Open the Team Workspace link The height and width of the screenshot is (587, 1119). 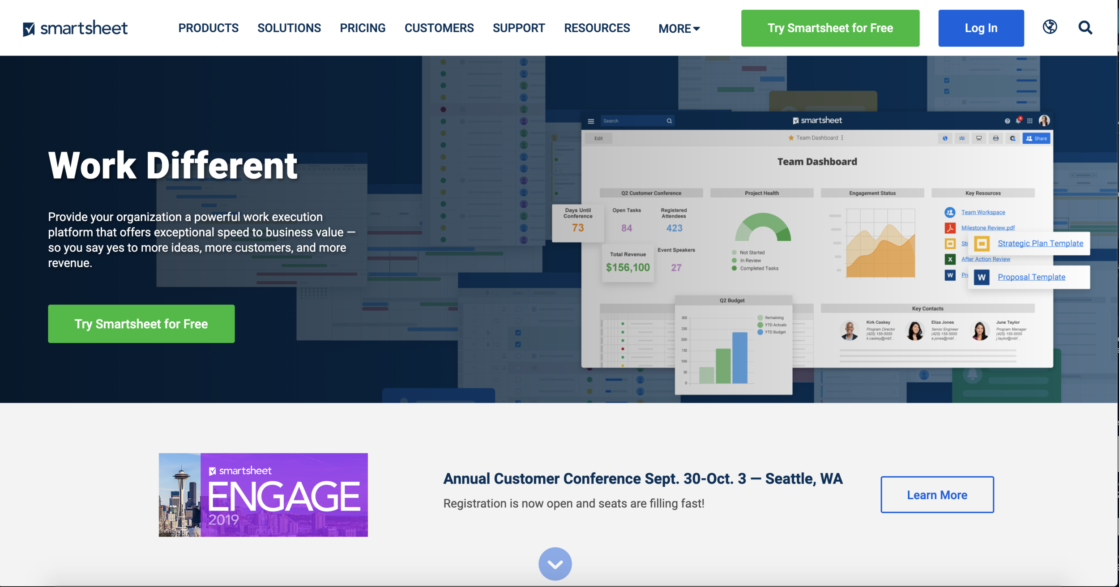coord(983,212)
